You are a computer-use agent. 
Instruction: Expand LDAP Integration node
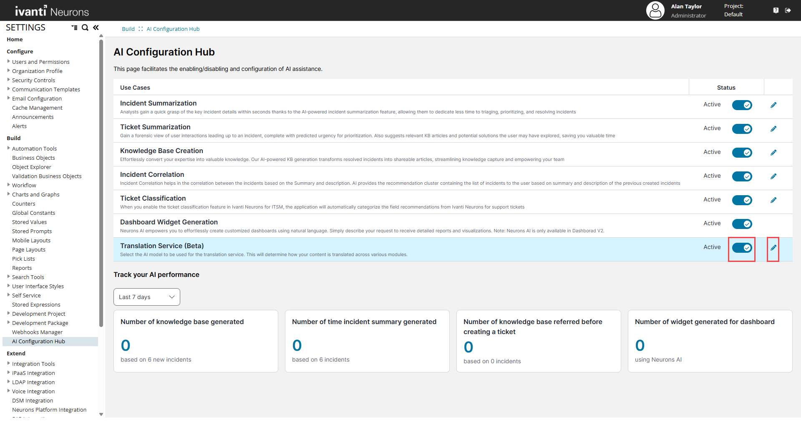[8, 382]
